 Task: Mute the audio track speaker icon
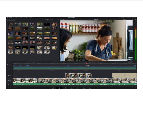[9, 84]
